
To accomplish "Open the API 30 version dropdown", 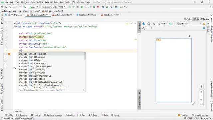I will click(172, 24).
